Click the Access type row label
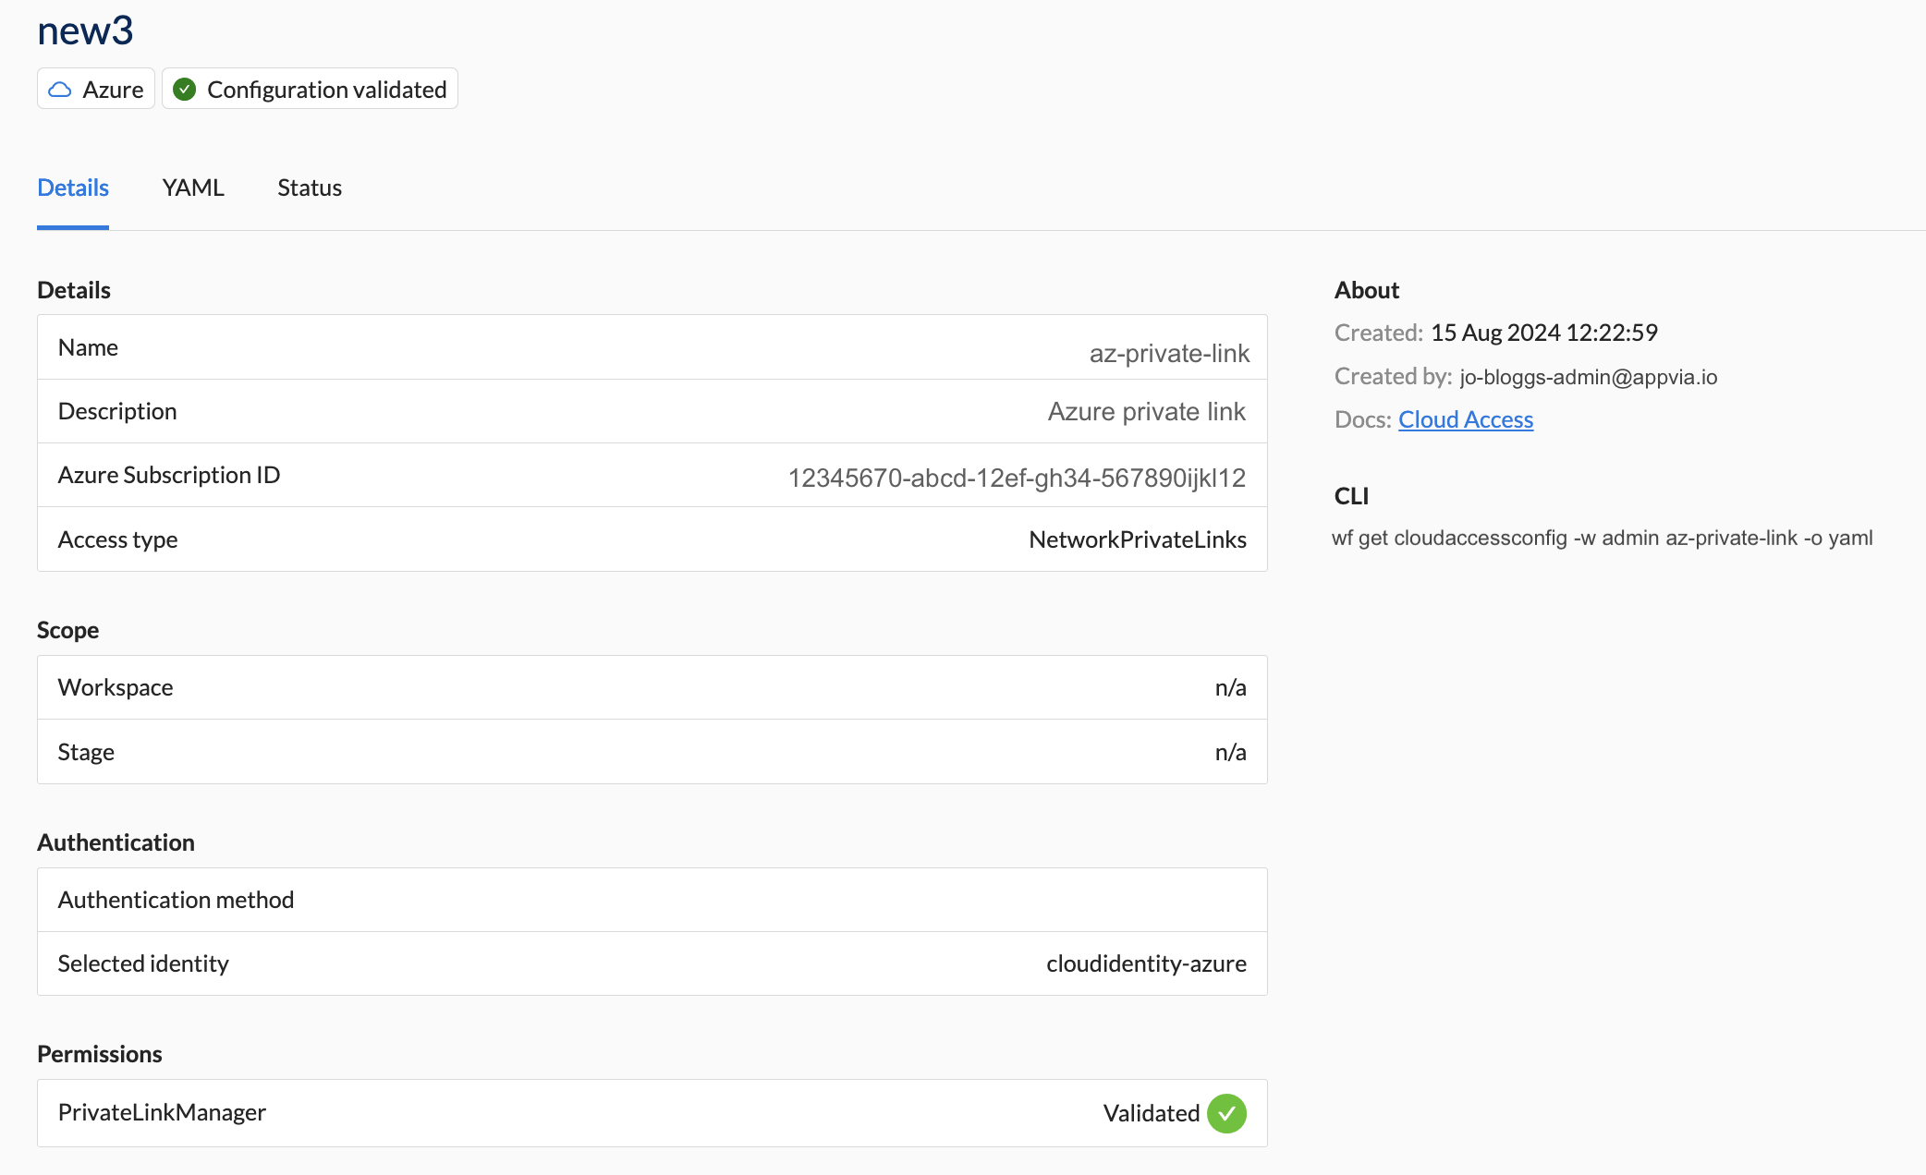 coord(117,539)
